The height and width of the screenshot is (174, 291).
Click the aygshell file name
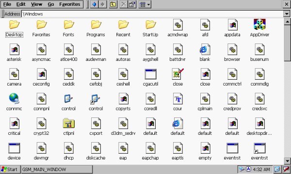point(150,59)
